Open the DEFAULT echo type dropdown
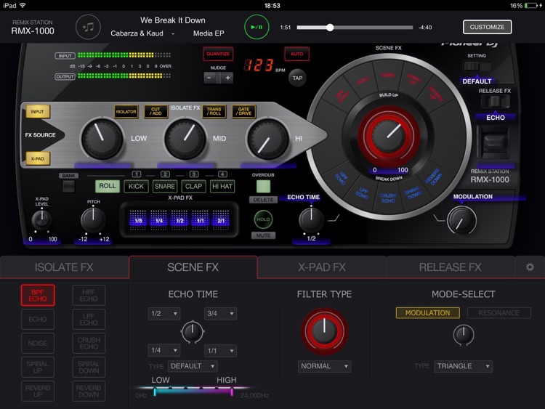This screenshot has width=545, height=409. pos(193,366)
